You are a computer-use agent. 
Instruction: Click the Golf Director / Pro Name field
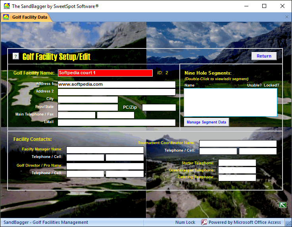(x=105, y=166)
